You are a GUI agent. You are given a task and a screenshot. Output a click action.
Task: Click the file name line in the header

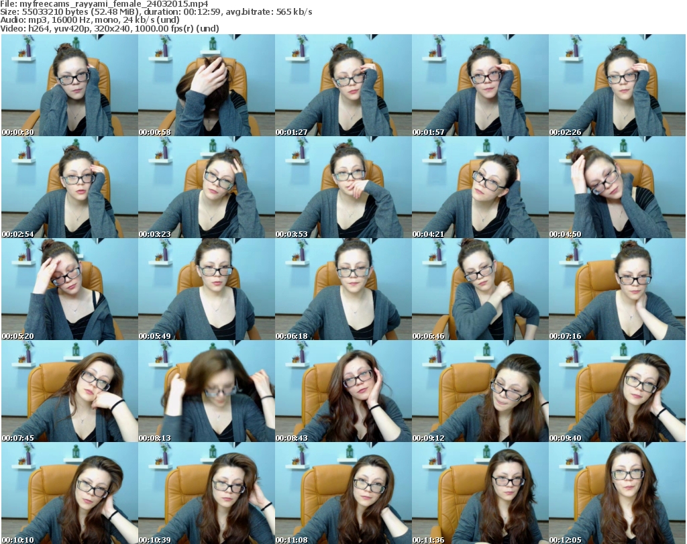[104, 4]
